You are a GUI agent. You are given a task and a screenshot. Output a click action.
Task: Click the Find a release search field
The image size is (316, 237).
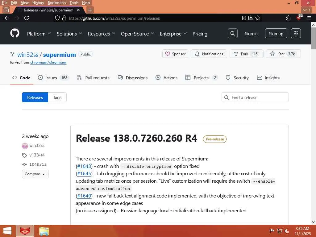coord(255,98)
